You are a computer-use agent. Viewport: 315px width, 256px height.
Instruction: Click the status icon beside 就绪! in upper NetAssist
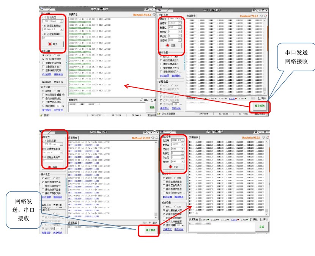coord(41,115)
